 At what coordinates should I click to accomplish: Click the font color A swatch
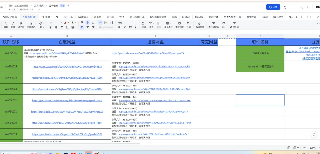65,23
